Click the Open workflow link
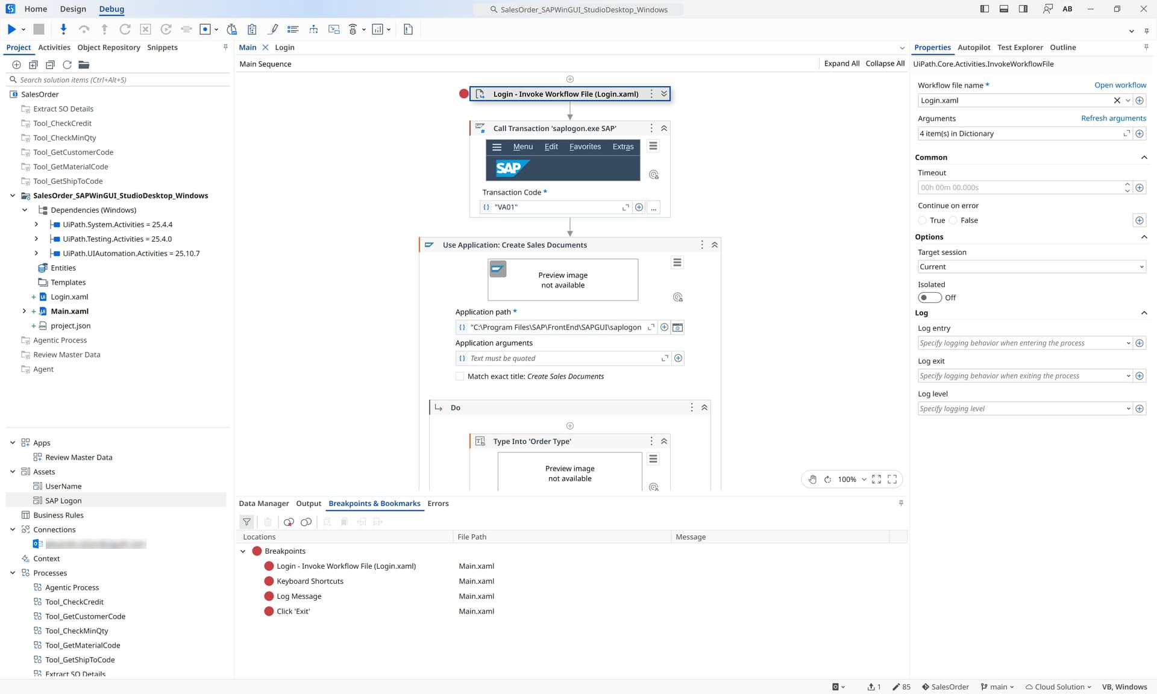Viewport: 1157px width, 694px height. point(1121,85)
